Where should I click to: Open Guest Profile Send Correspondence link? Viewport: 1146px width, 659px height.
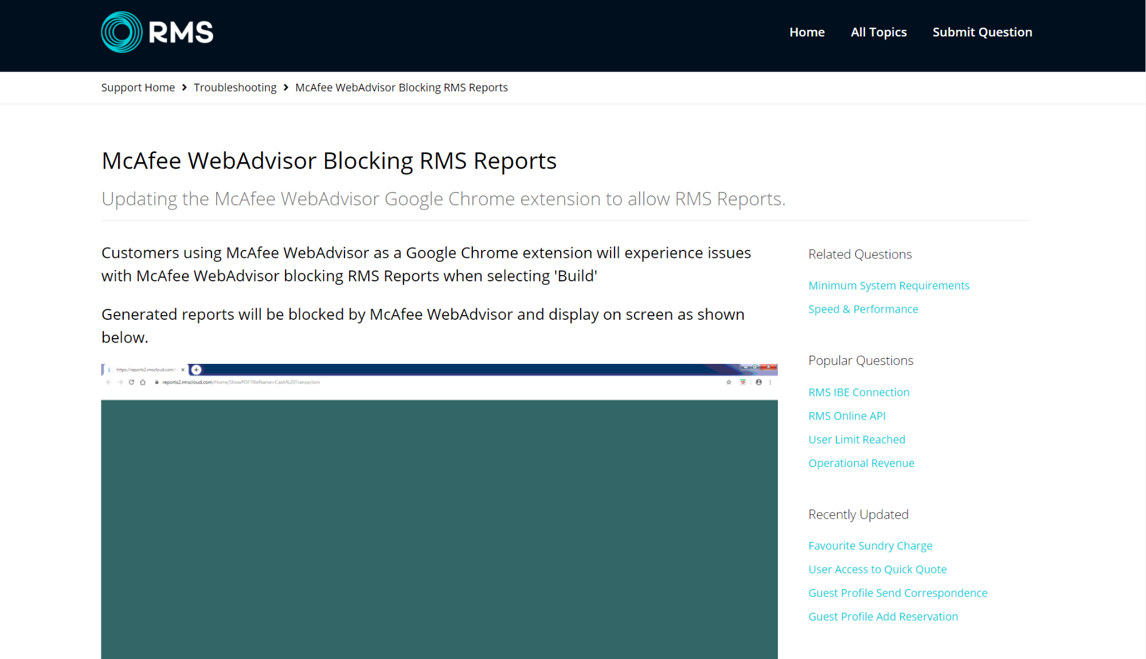point(898,593)
